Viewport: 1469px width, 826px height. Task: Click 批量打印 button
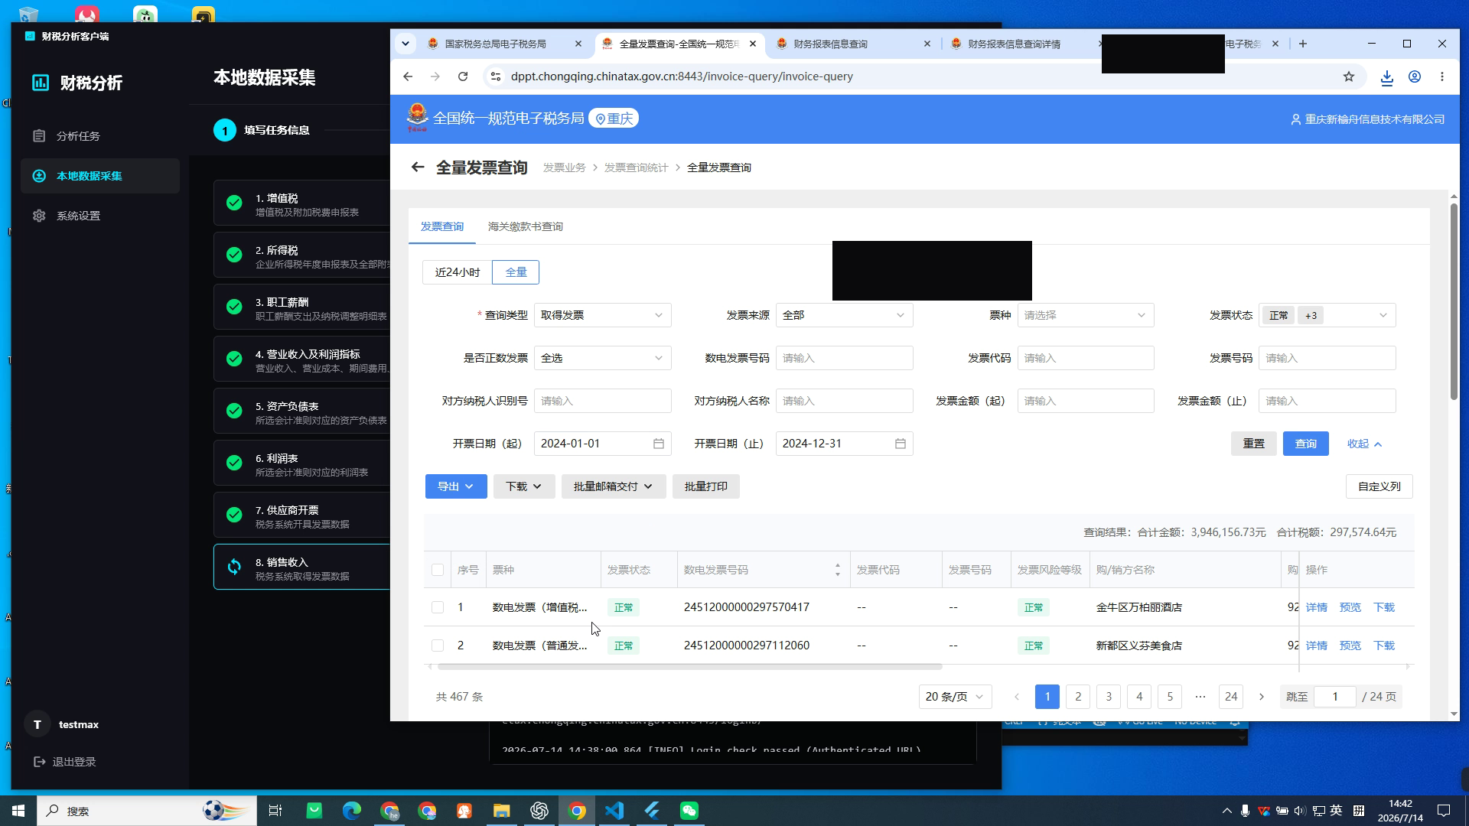point(706,486)
